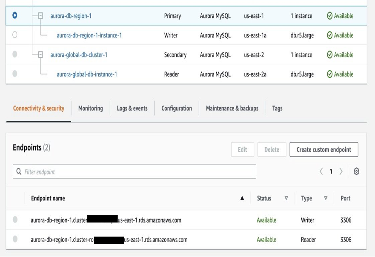The height and width of the screenshot is (257, 375).
Task: Click the aurora-db-region-1.cluster-ro reader endpoint name
Action: point(109,240)
